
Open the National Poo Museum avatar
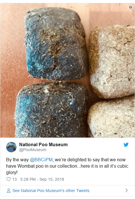tap(11, 147)
